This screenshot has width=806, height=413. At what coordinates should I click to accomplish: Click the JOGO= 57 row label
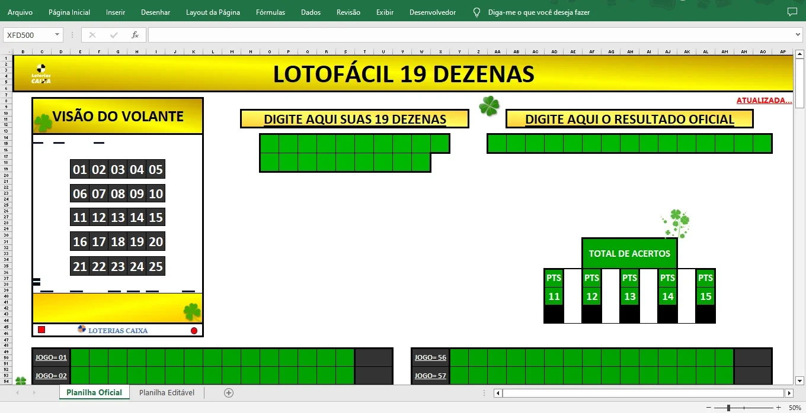click(430, 376)
